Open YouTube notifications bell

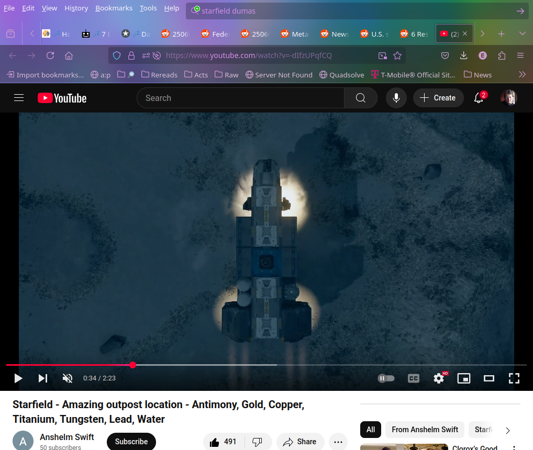(479, 98)
